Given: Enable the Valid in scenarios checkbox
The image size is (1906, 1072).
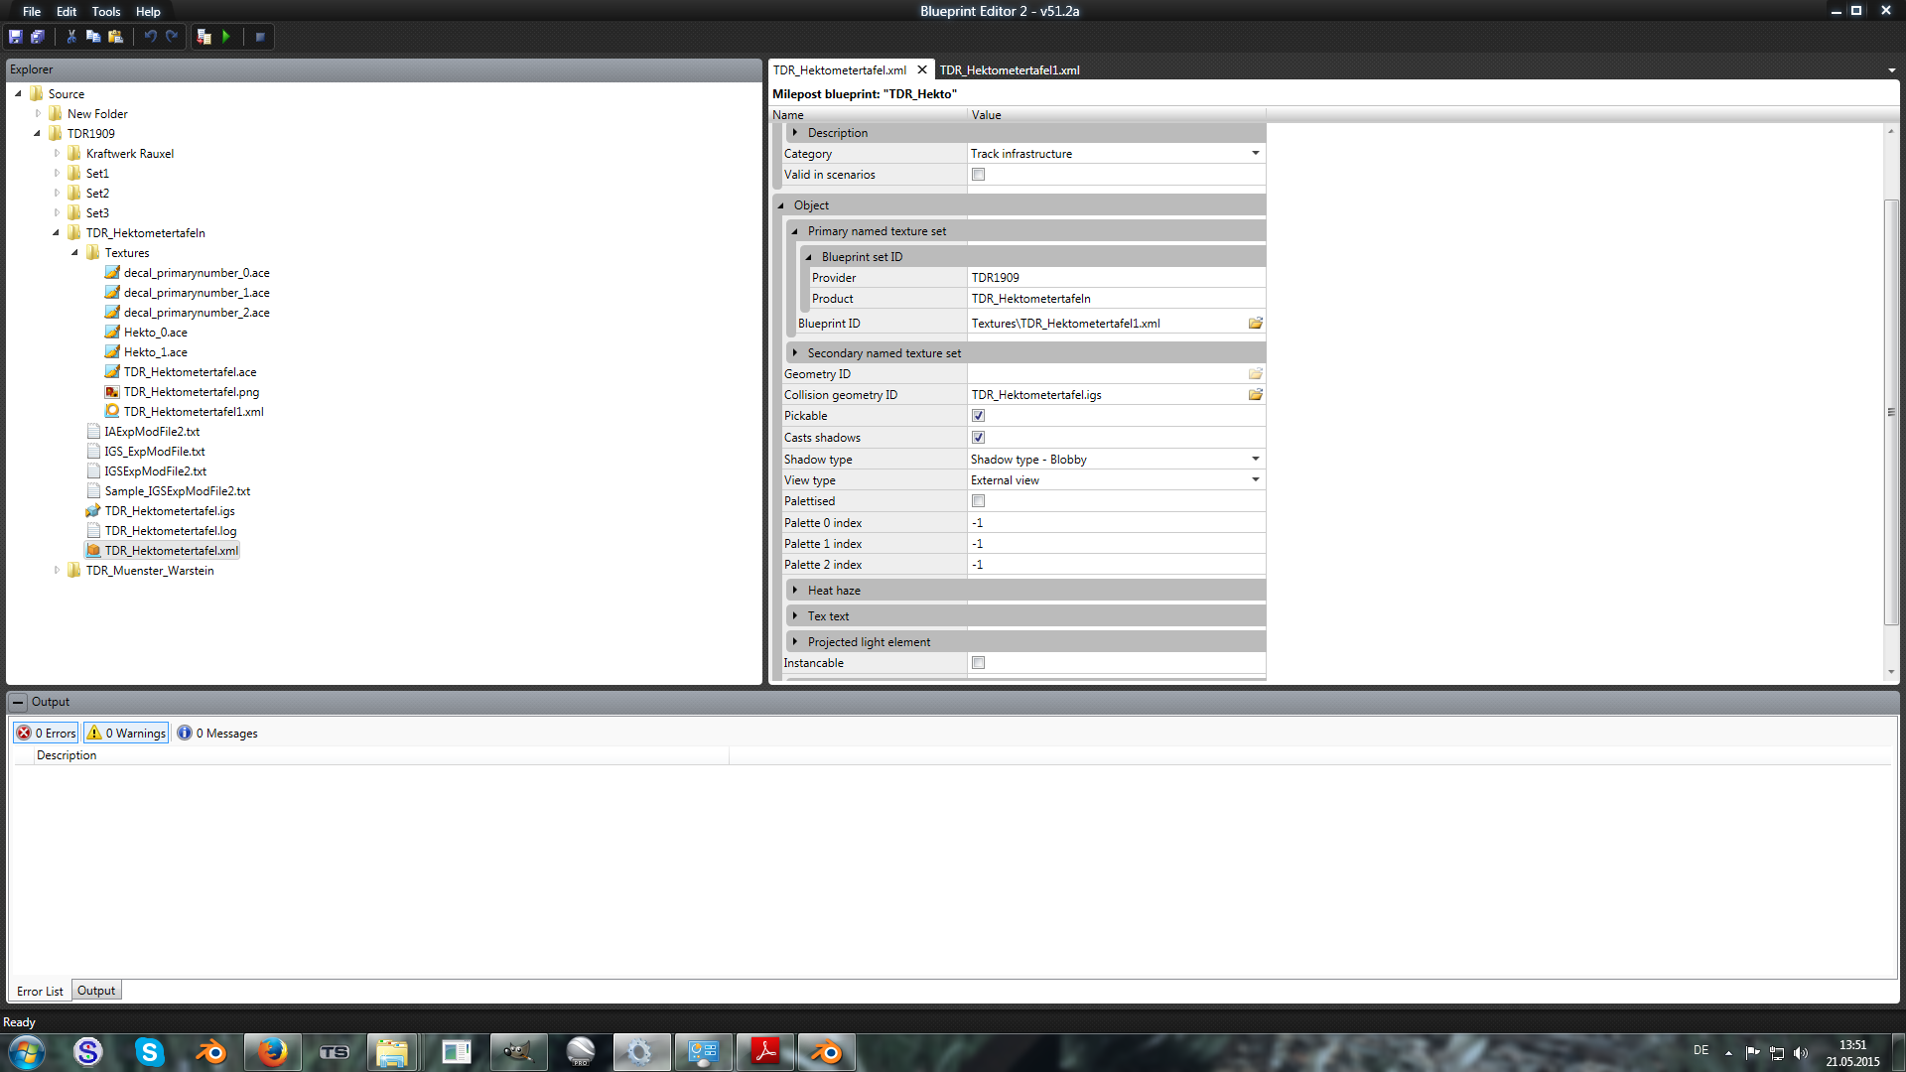Looking at the screenshot, I should point(978,175).
